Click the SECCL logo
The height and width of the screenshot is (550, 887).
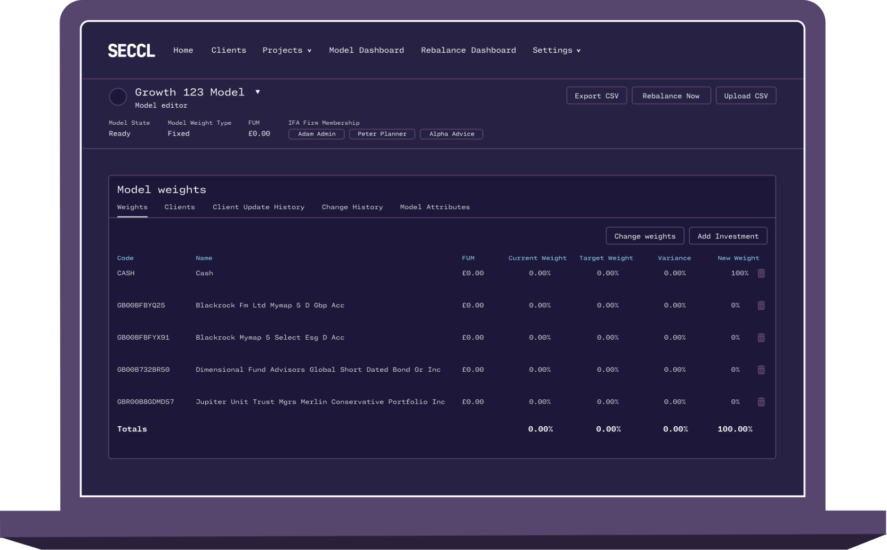click(x=131, y=50)
